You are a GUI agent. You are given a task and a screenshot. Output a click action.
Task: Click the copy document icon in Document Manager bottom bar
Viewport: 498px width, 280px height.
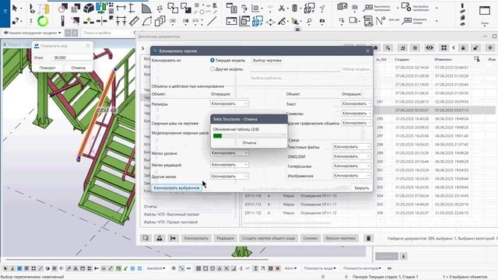pos(146,238)
